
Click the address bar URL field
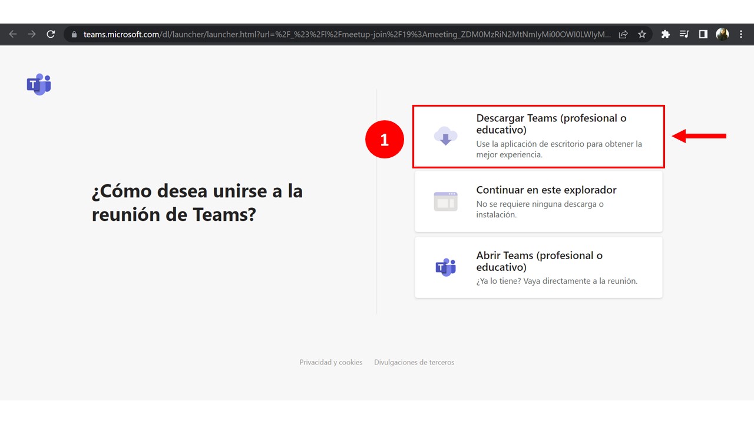tap(295, 34)
